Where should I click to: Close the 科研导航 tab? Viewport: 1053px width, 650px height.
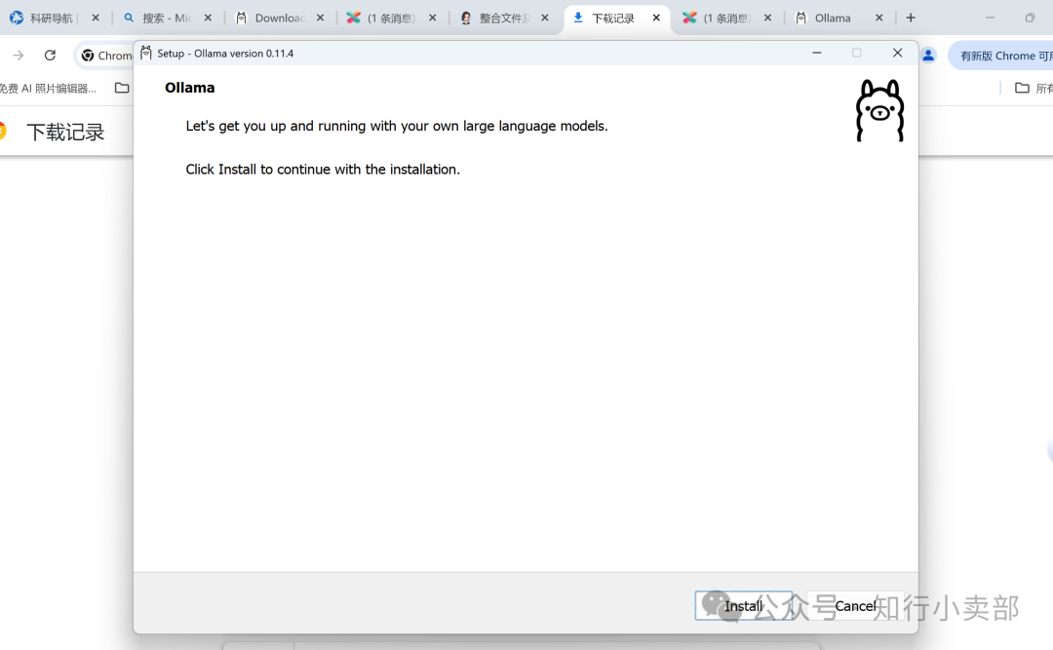[x=96, y=19]
